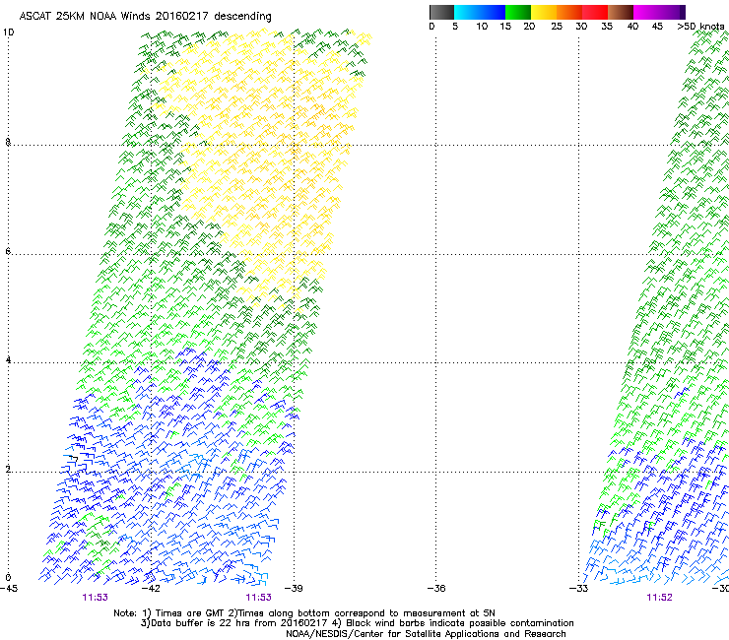Click the longitude axis label '-33'
Viewport: 729px width, 640px height.
pyautogui.click(x=579, y=589)
